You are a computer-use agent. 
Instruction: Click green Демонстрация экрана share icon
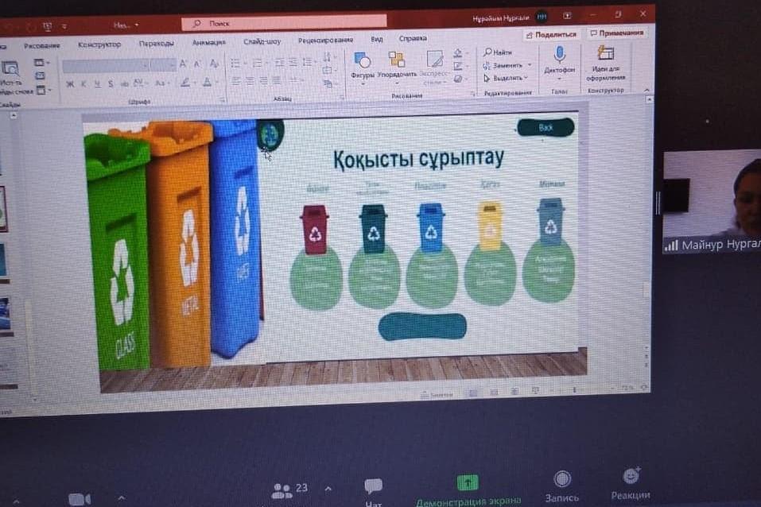click(x=468, y=483)
